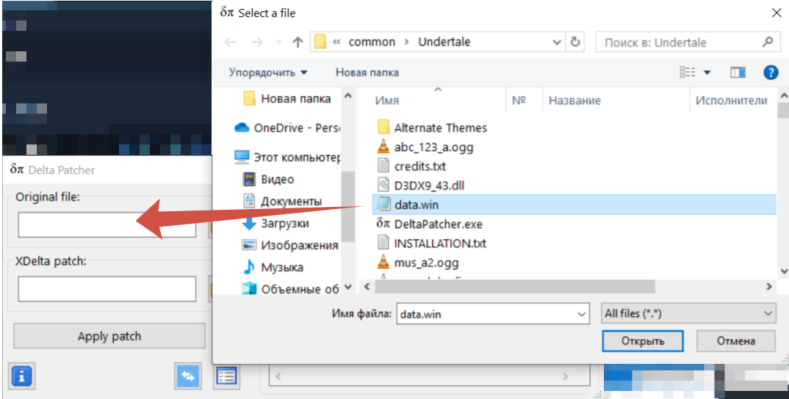The height and width of the screenshot is (399, 789).
Task: Click the search magnifier icon
Action: pos(768,42)
